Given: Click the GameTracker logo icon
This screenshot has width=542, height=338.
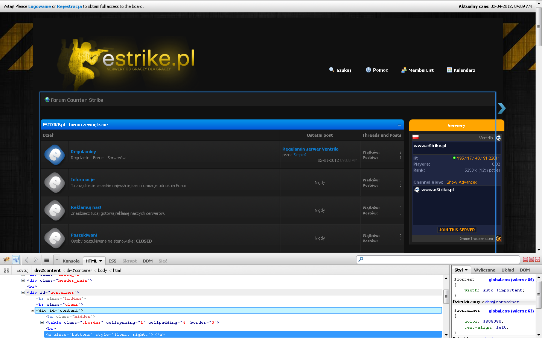Looking at the screenshot, I should pyautogui.click(x=498, y=238).
